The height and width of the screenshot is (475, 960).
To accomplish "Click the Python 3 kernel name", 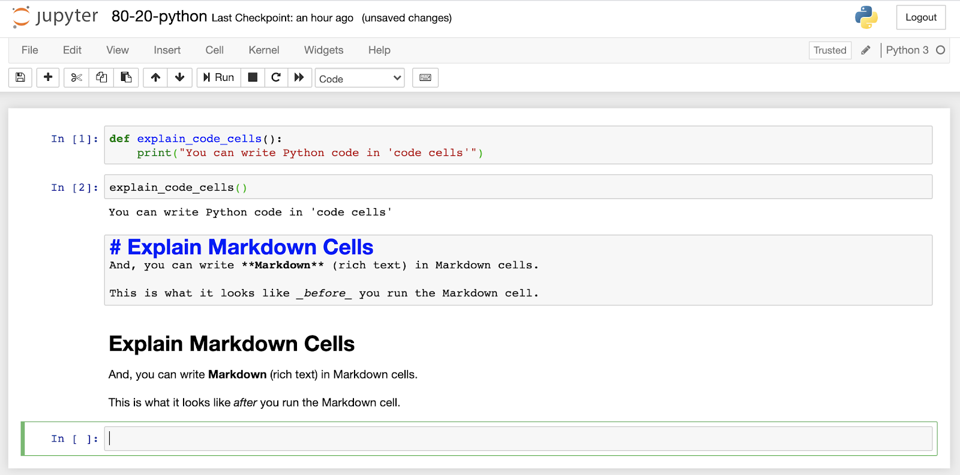I will coord(907,50).
